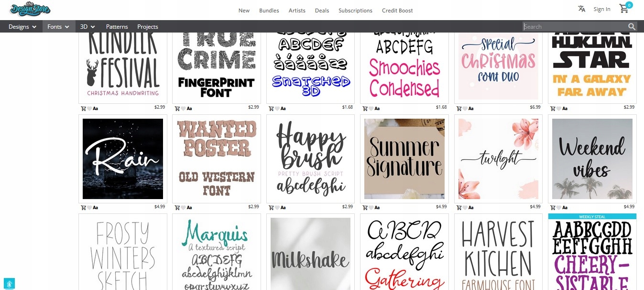Click in the Search input field
The height and width of the screenshot is (290, 644).
(x=575, y=27)
